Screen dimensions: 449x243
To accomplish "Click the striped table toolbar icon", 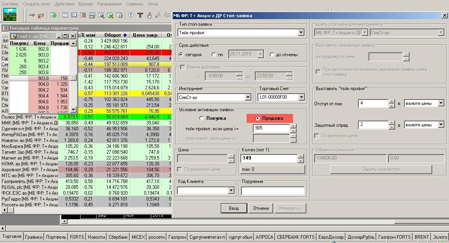I will [83, 15].
